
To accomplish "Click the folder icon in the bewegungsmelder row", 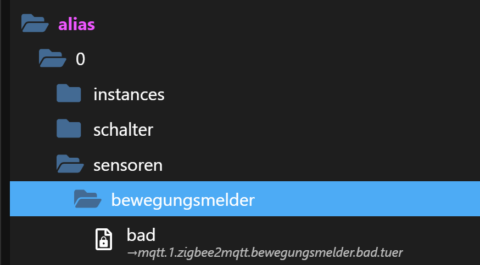I will pyautogui.click(x=88, y=199).
